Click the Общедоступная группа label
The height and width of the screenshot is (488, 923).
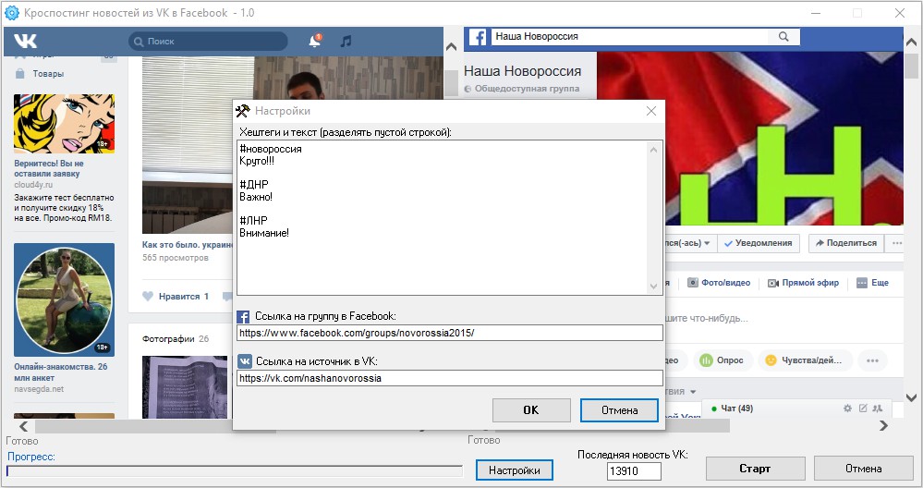pos(527,89)
